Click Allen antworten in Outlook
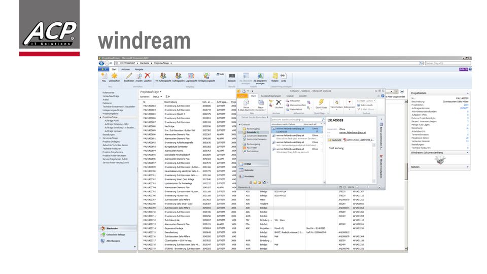The height and width of the screenshot is (274, 487). 296,105
